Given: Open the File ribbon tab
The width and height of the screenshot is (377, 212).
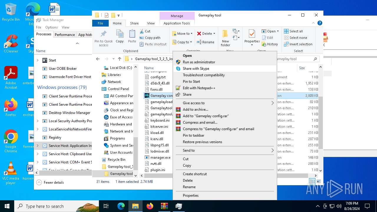Looking at the screenshot, I should (x=100, y=23).
